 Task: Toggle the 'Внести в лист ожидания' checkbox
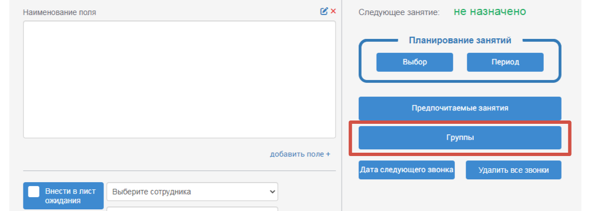[x=34, y=192]
